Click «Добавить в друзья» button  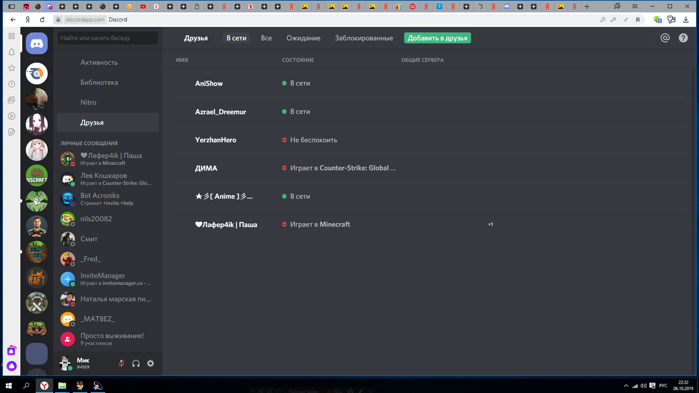(x=437, y=38)
